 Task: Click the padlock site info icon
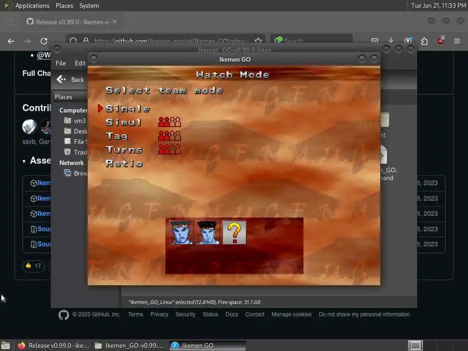pyautogui.click(x=86, y=40)
